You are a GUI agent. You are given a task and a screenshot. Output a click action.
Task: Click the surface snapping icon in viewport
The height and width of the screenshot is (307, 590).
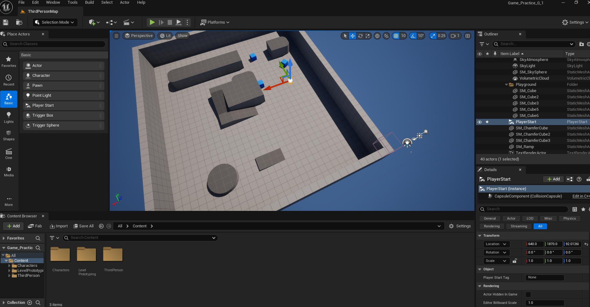click(386, 36)
